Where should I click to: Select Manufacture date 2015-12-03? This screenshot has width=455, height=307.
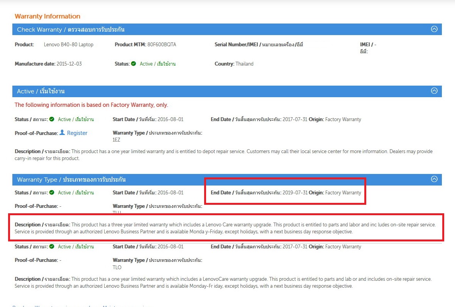click(69, 64)
